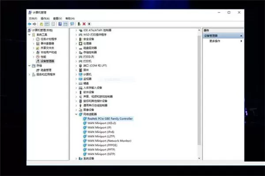Select WAN Miniport (PPPOE) adapter
This screenshot has width=265, height=176.
[102, 145]
